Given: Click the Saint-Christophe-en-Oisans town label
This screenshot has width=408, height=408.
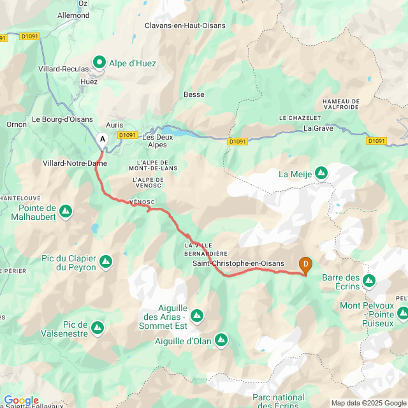Looking at the screenshot, I should (x=238, y=263).
